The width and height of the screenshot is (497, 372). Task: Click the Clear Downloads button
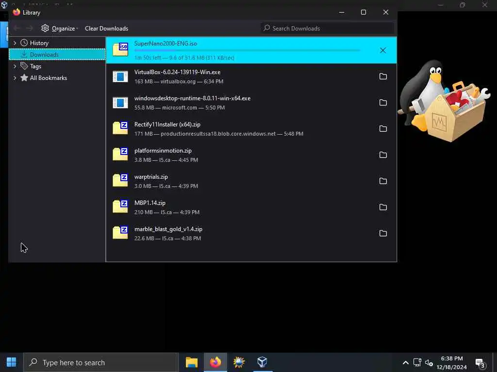pos(106,29)
